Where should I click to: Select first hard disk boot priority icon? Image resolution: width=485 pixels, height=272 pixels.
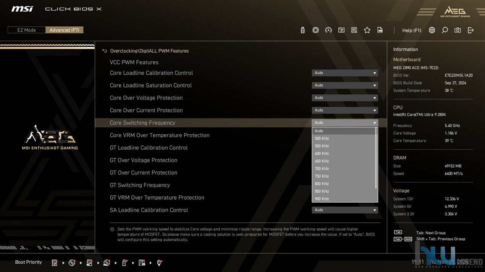click(55, 262)
